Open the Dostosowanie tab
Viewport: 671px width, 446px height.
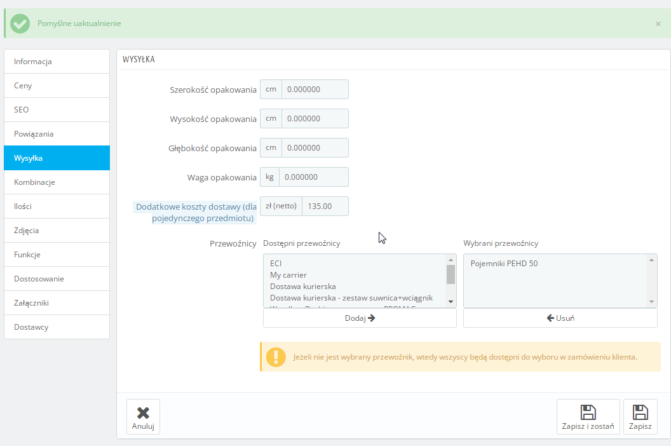[x=57, y=279]
